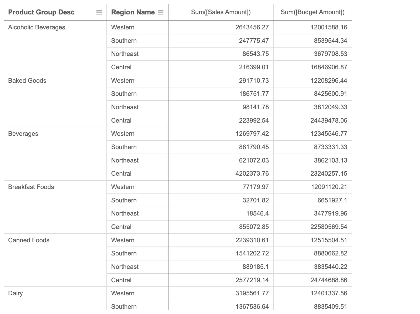Image resolution: width=420 pixels, height=314 pixels.
Task: Select the sales value 2643456.27
Action: tap(252, 27)
